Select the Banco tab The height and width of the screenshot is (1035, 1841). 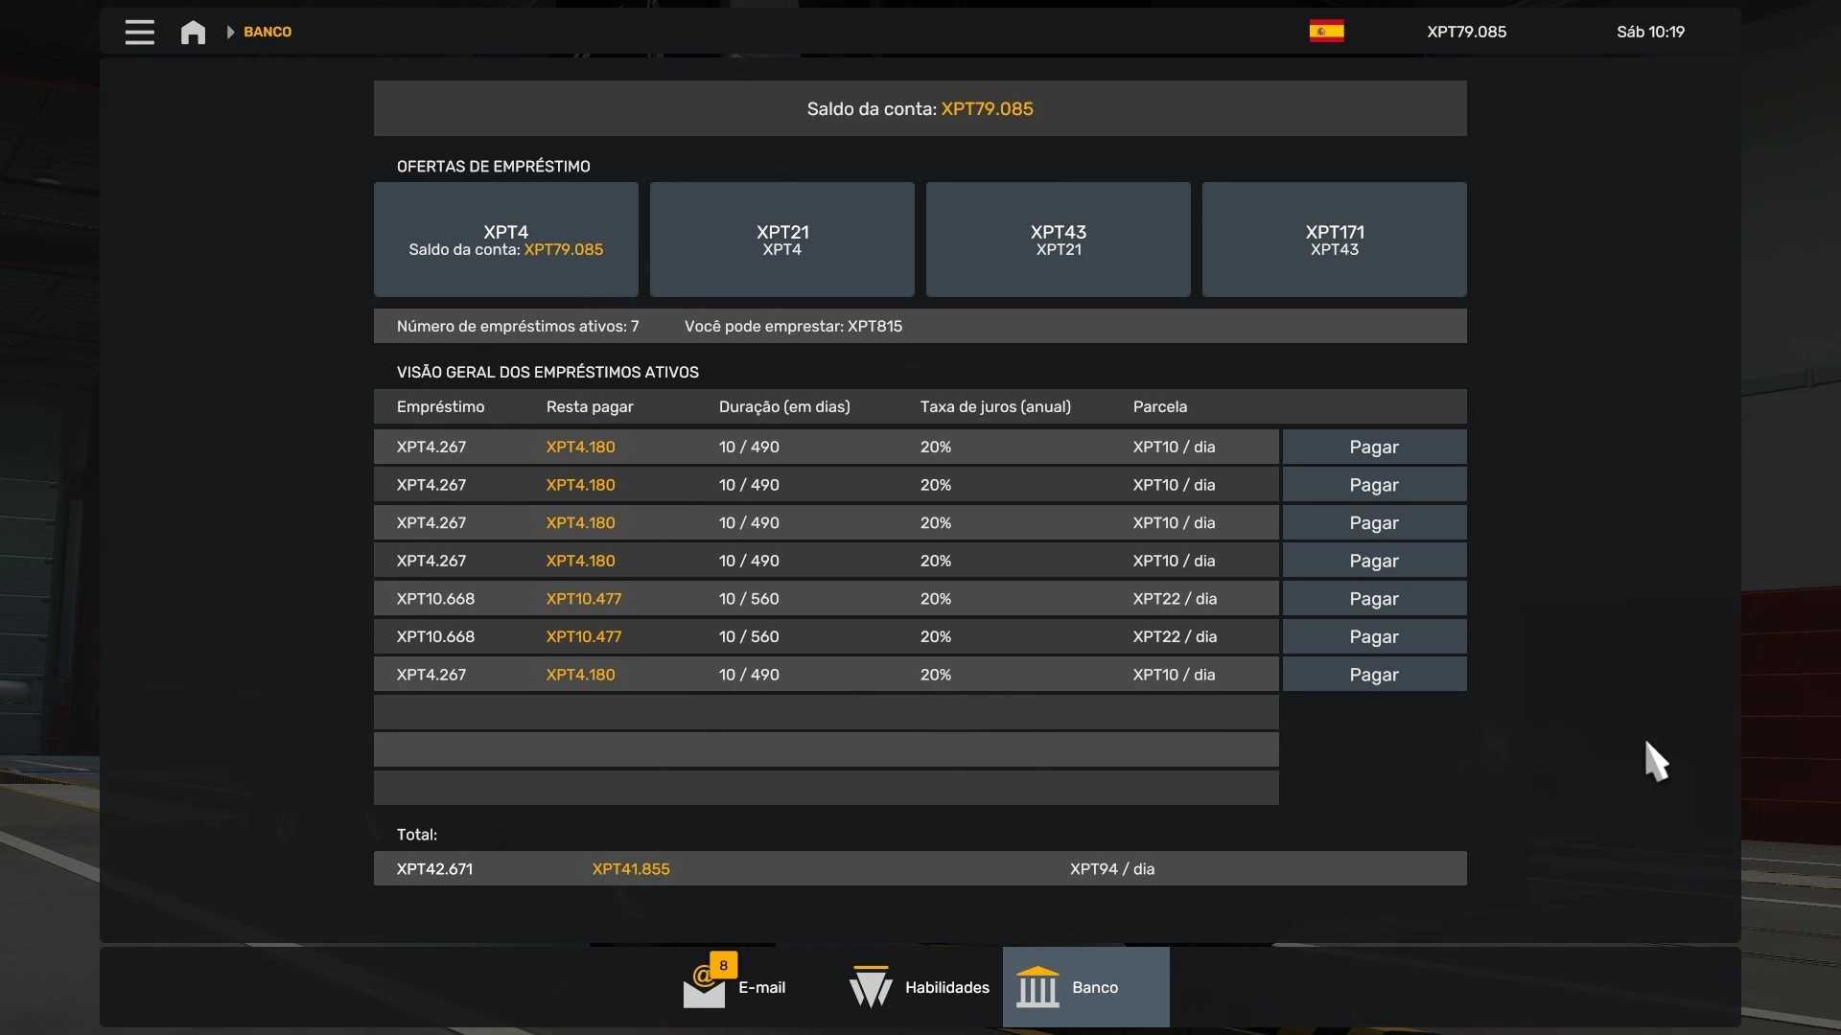(x=1085, y=987)
